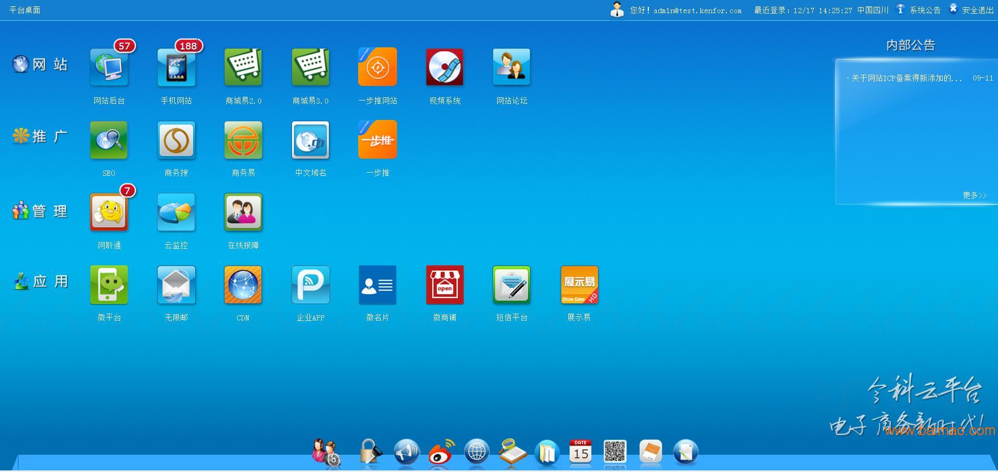Open the 视频系统 film disc icon

[444, 67]
